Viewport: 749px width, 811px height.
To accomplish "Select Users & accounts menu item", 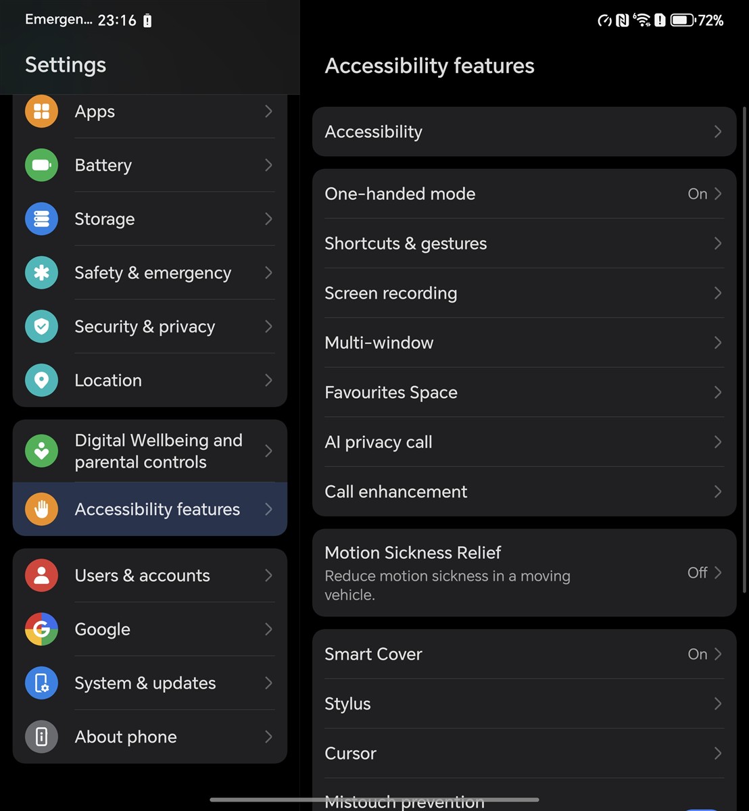I will tap(150, 575).
